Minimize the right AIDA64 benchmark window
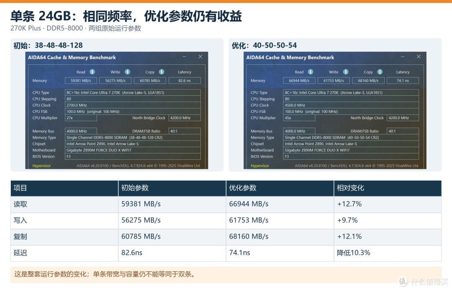 (403, 57)
